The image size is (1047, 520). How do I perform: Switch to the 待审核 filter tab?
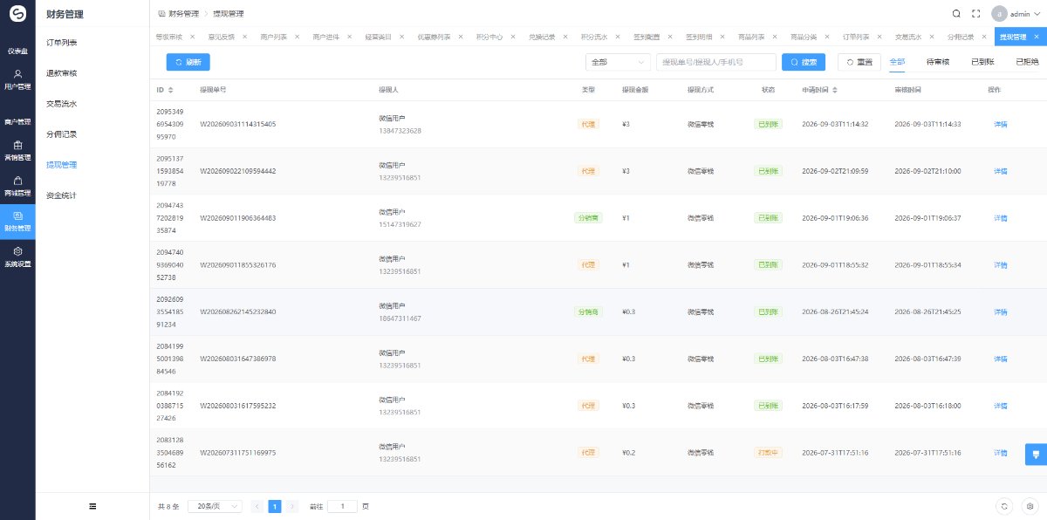click(938, 62)
